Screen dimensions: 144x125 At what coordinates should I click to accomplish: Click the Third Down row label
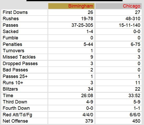click(x=15, y=102)
